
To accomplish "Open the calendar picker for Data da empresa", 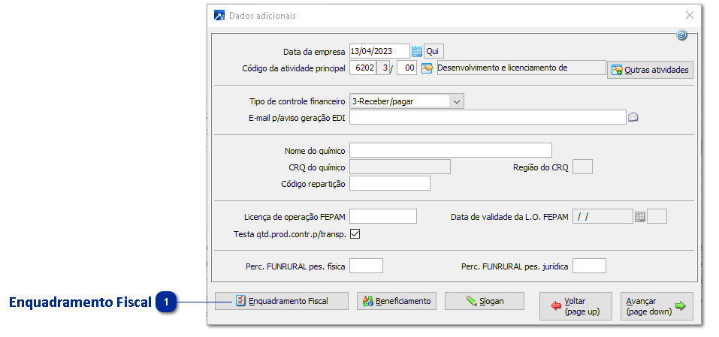I will point(416,51).
